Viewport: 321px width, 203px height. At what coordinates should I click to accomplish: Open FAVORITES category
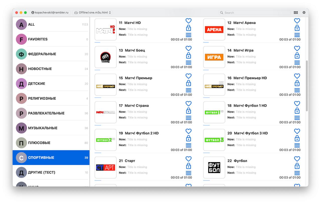[51, 39]
